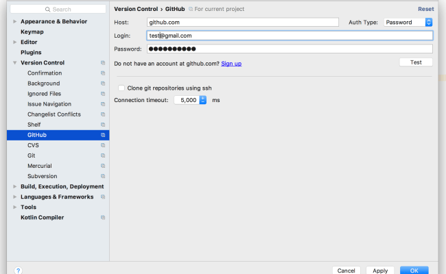Click the Apply button
The width and height of the screenshot is (446, 274).
tap(380, 271)
